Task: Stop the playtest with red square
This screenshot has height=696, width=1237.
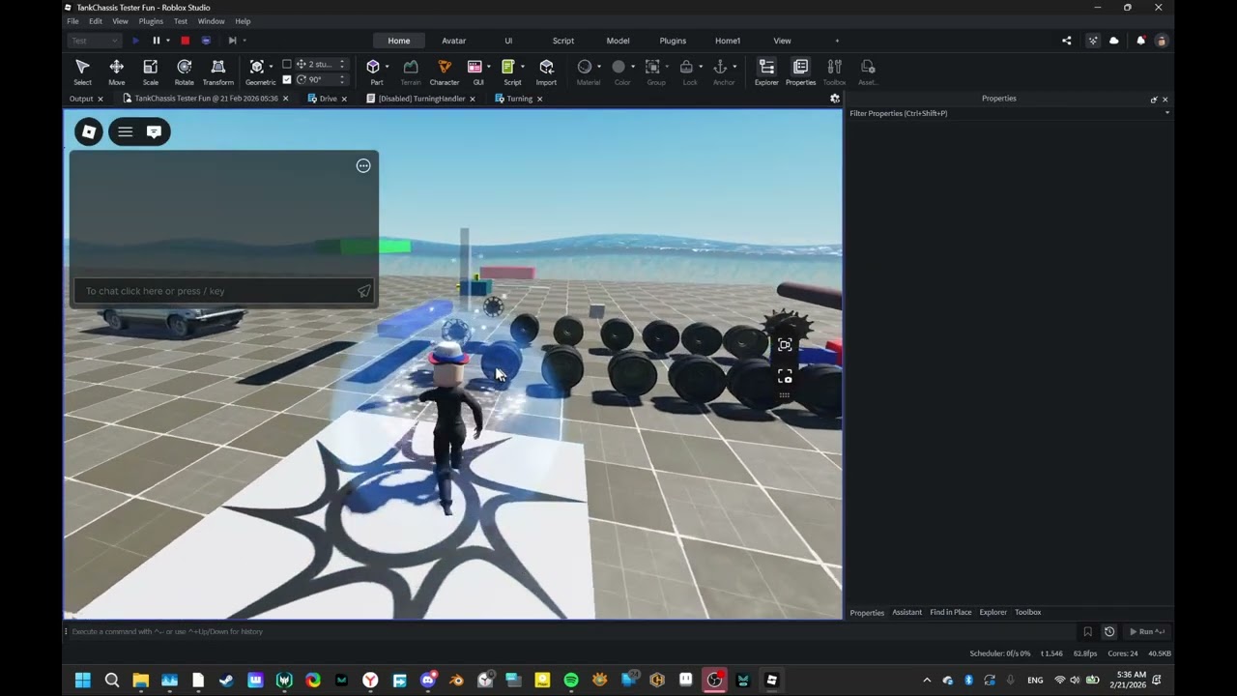Action: pos(185,41)
